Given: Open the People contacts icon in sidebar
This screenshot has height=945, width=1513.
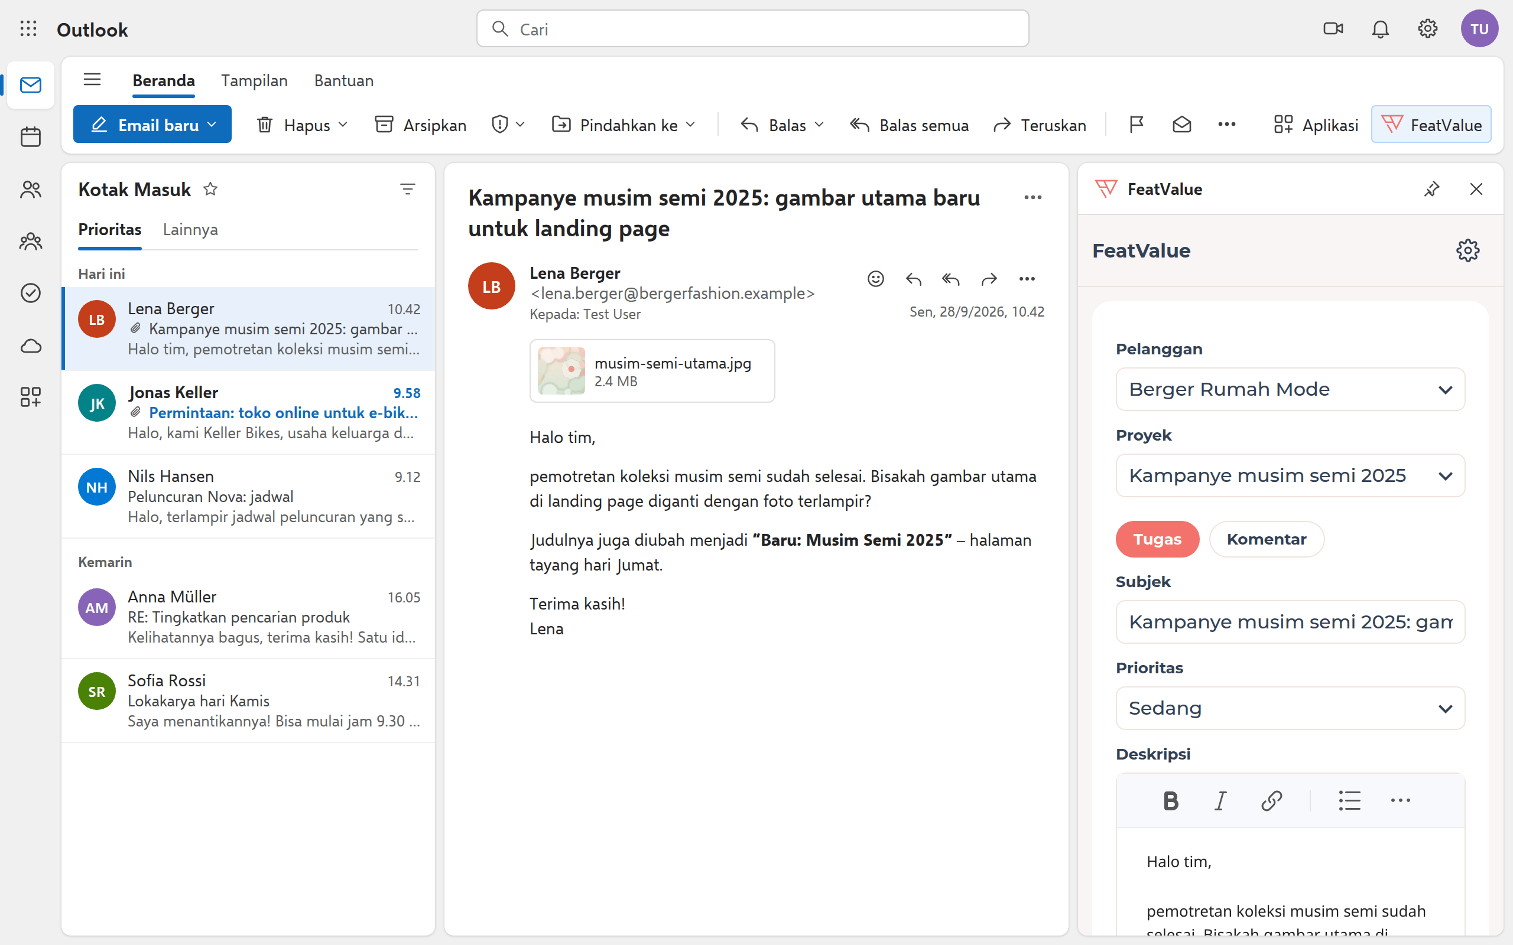Looking at the screenshot, I should [30, 190].
